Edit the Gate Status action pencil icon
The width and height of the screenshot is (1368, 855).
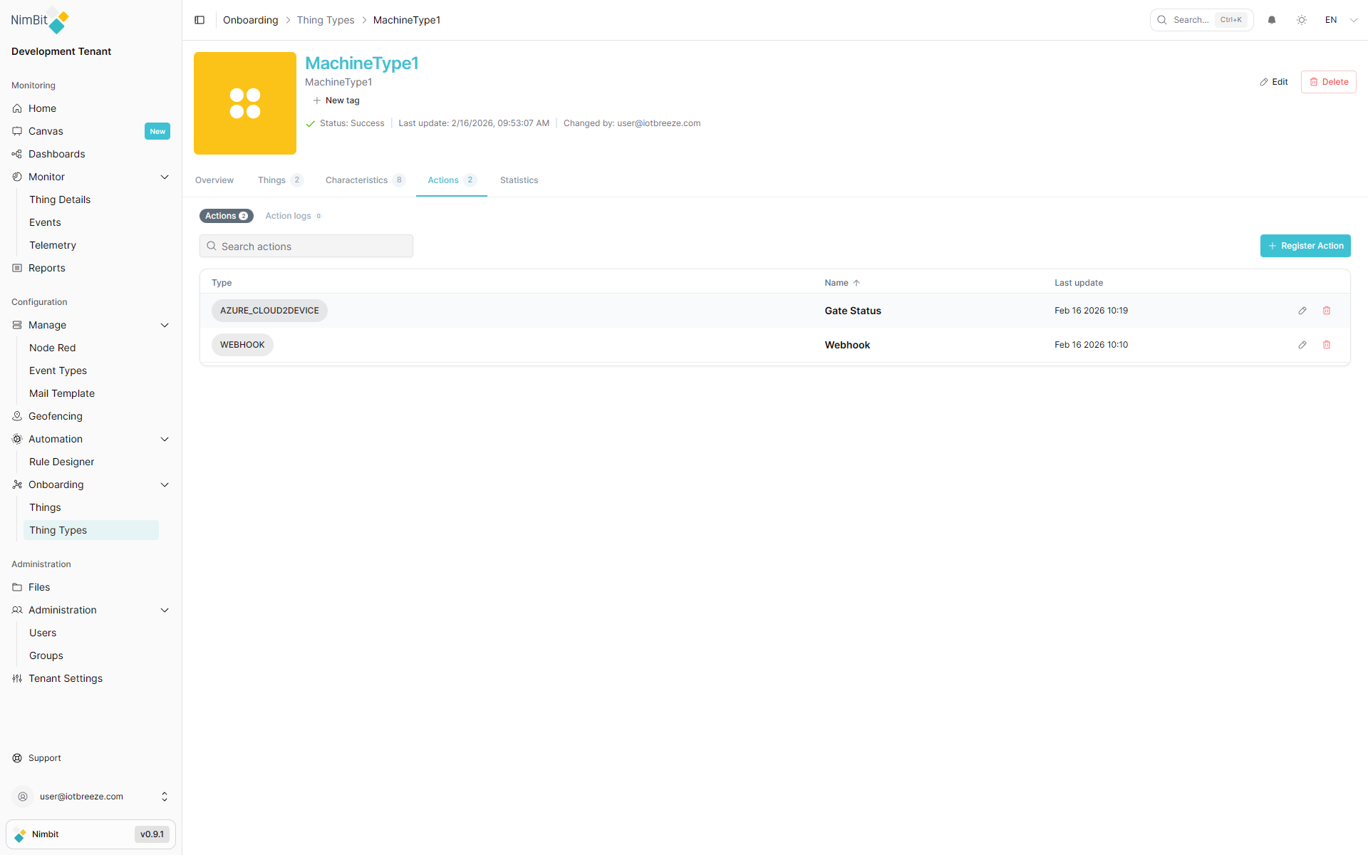coord(1302,311)
